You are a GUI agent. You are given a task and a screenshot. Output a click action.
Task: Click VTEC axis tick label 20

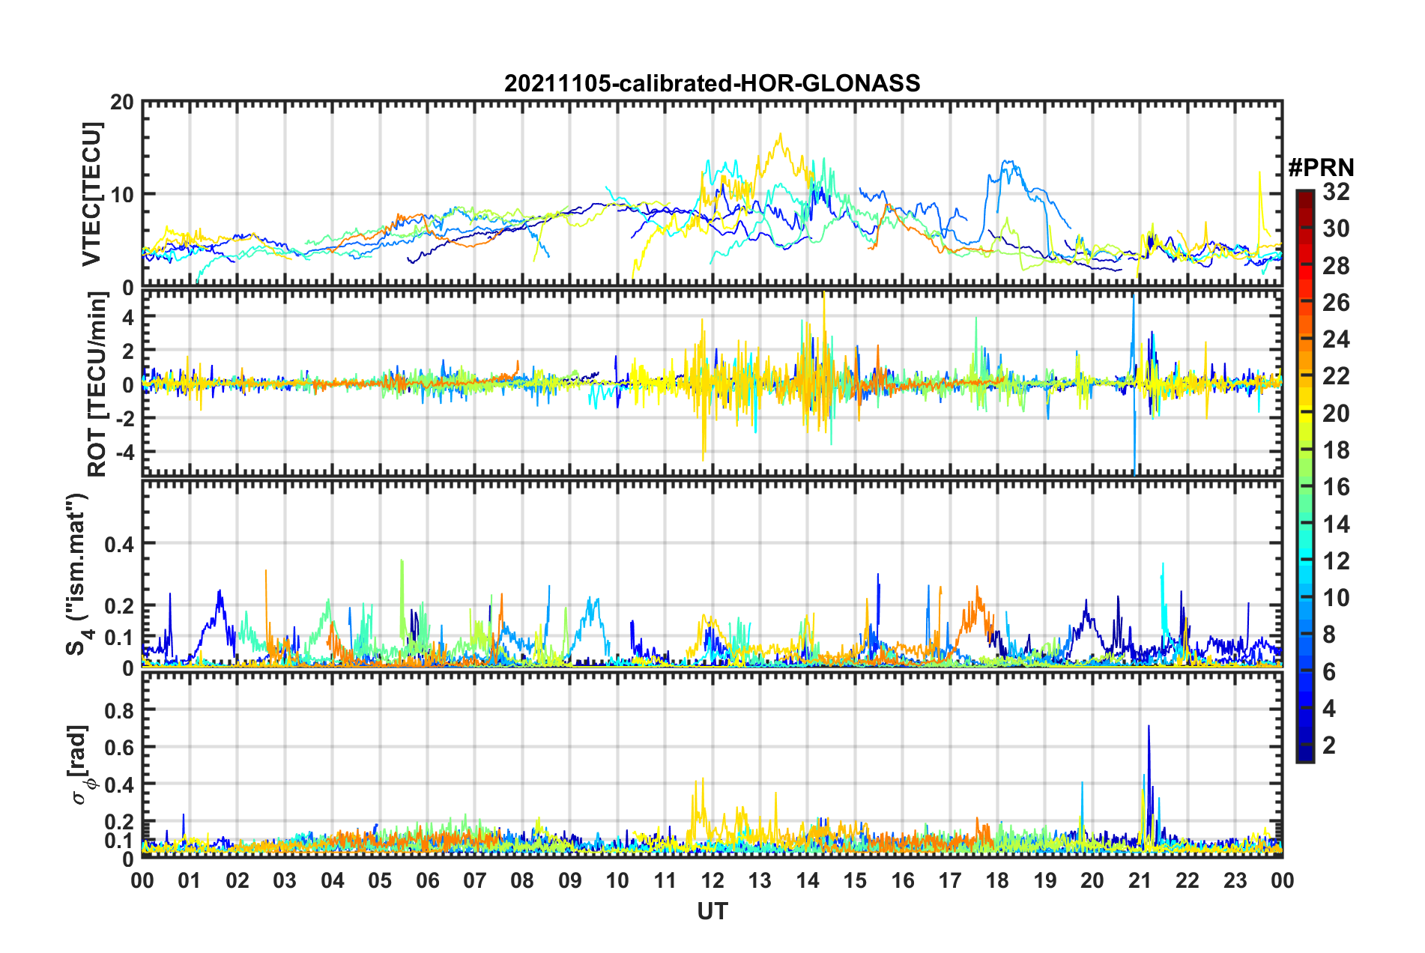tap(121, 103)
